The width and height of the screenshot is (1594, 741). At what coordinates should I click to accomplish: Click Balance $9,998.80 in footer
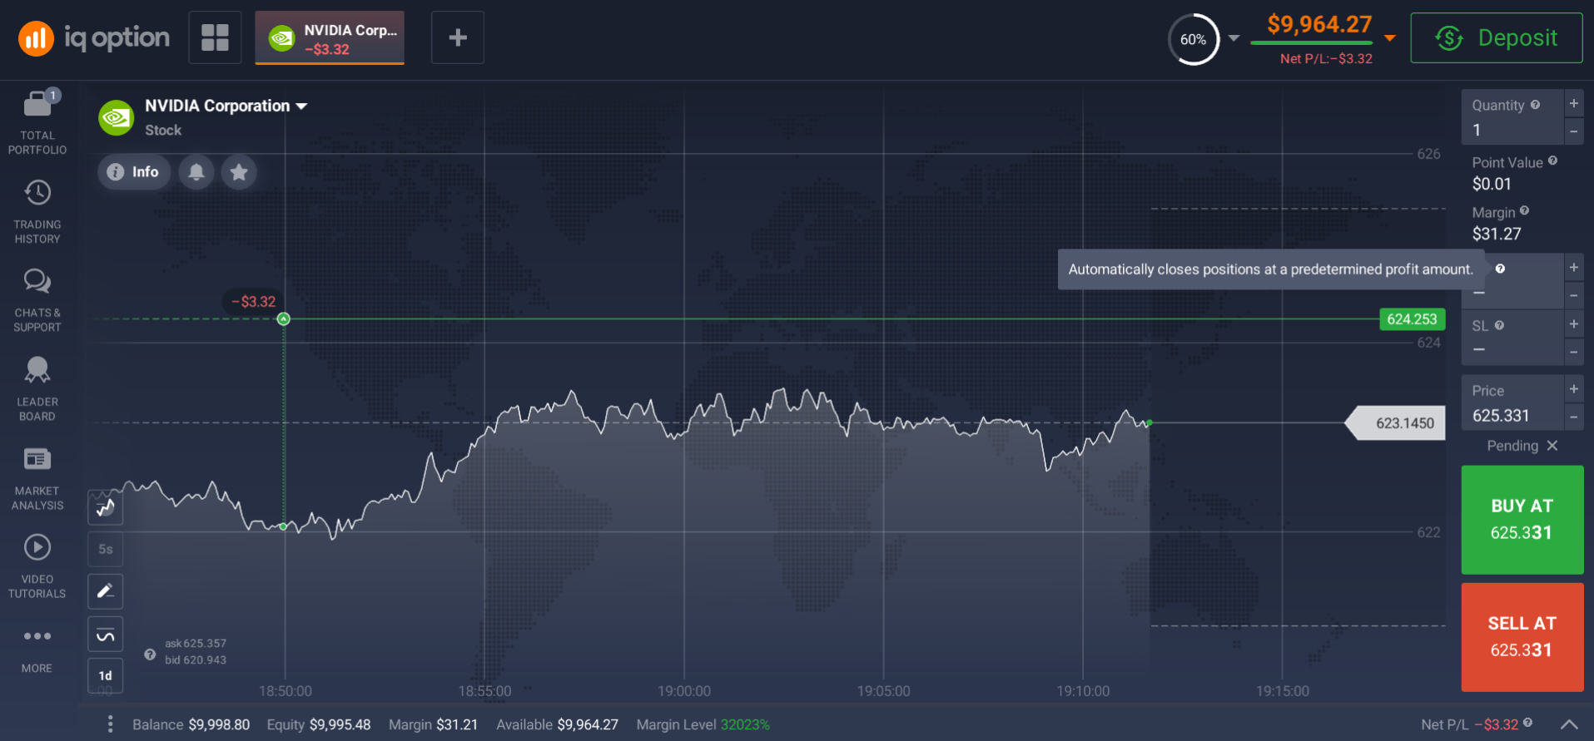191,724
